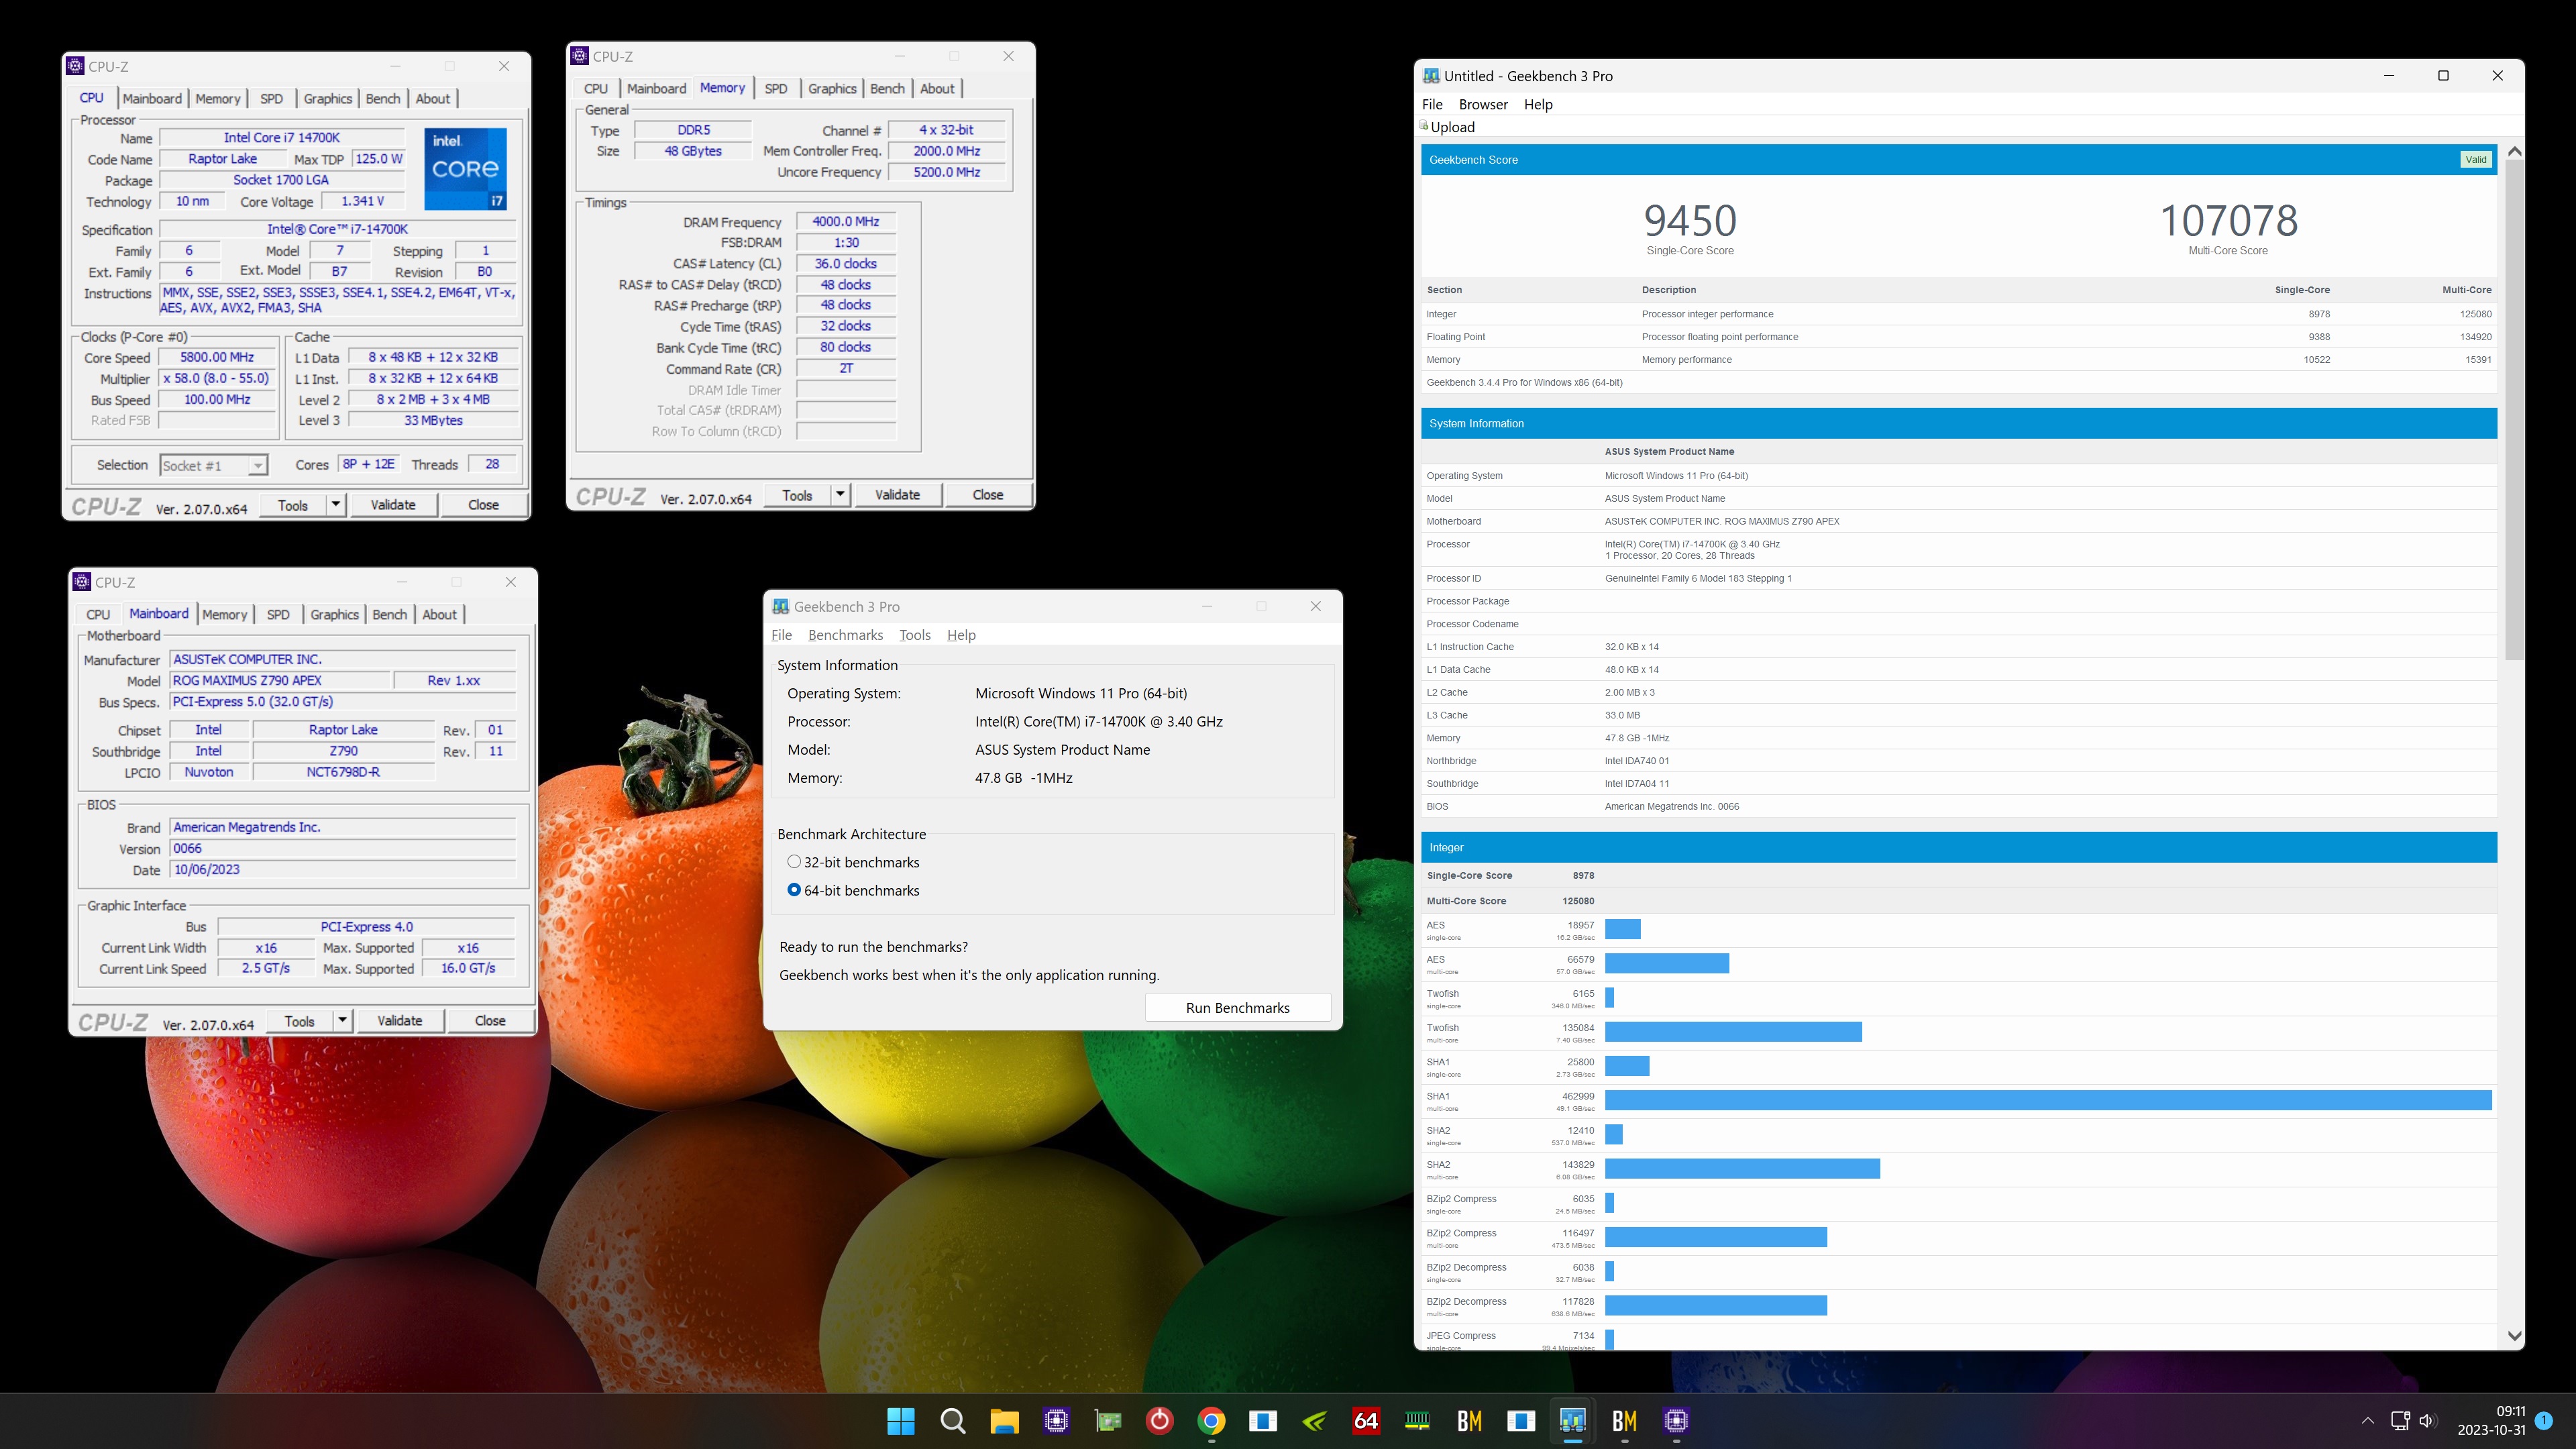Open the Windows Start menu

900,1421
